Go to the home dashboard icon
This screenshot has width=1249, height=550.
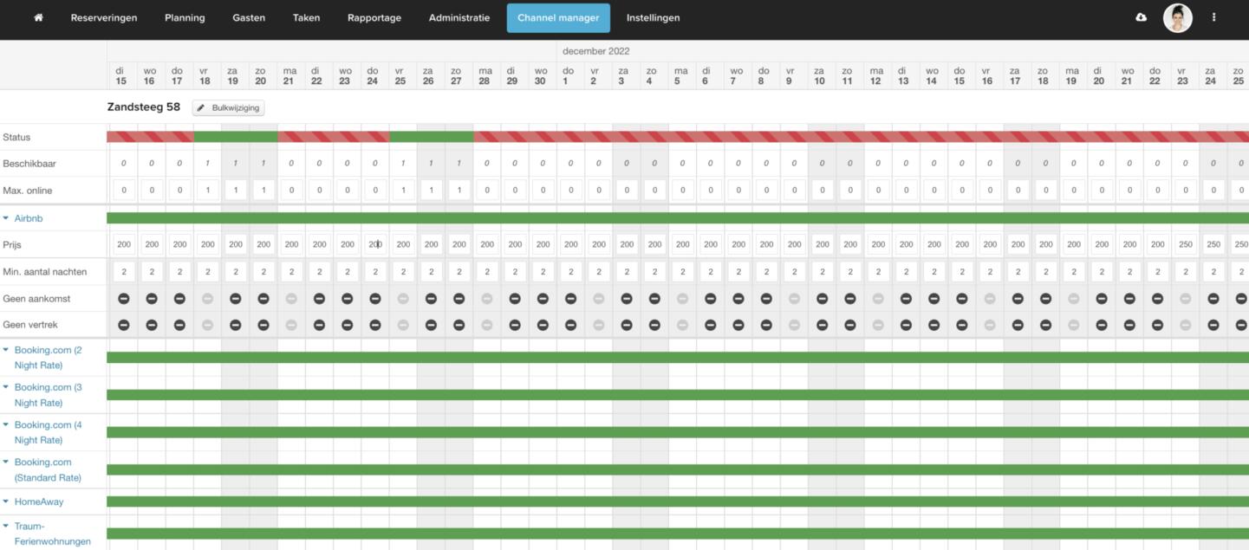(x=38, y=17)
